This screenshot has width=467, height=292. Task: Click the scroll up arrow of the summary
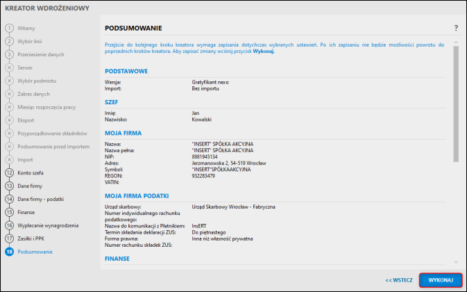click(x=456, y=42)
